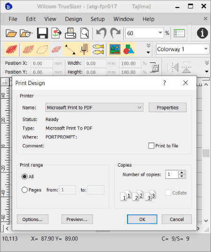Open the Colorway 1 dropdown

(x=182, y=49)
